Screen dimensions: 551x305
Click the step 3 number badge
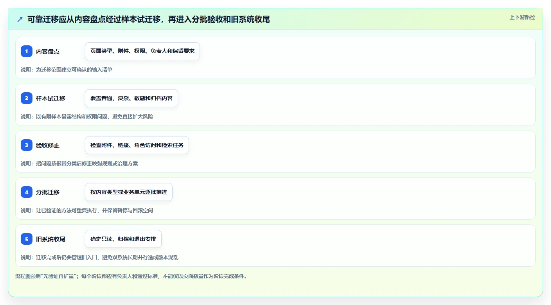click(27, 145)
